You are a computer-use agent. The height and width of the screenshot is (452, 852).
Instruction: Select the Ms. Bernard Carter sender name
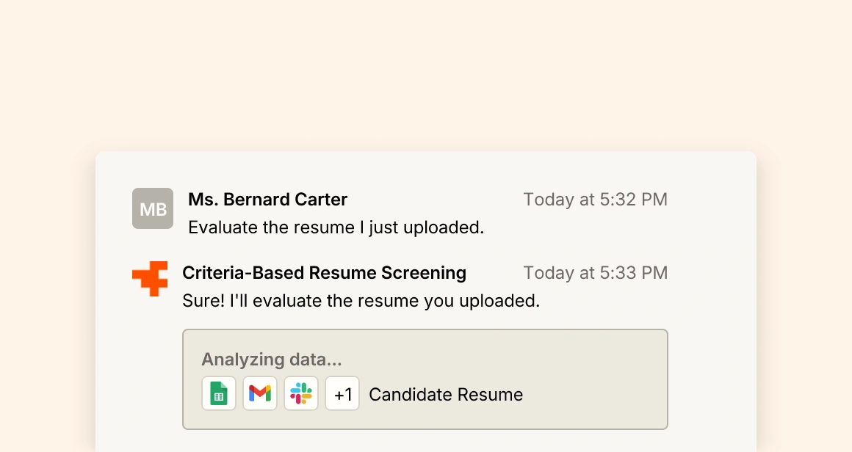coord(267,200)
